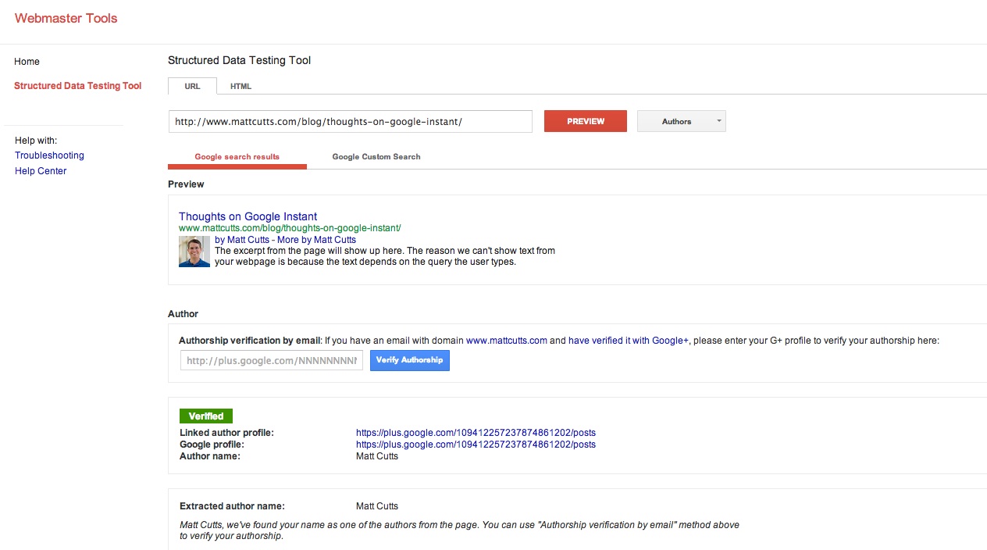Switch to the URL tab
Image resolution: width=987 pixels, height=550 pixels.
[192, 86]
